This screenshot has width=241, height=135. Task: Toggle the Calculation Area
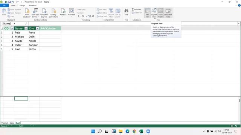168,13
